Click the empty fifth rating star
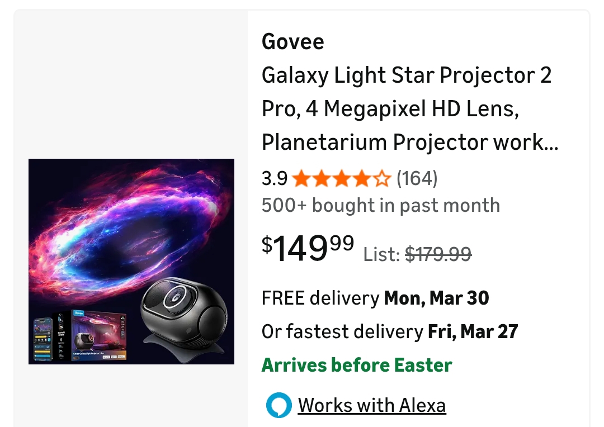Image resolution: width=604 pixels, height=427 pixels. (x=382, y=179)
